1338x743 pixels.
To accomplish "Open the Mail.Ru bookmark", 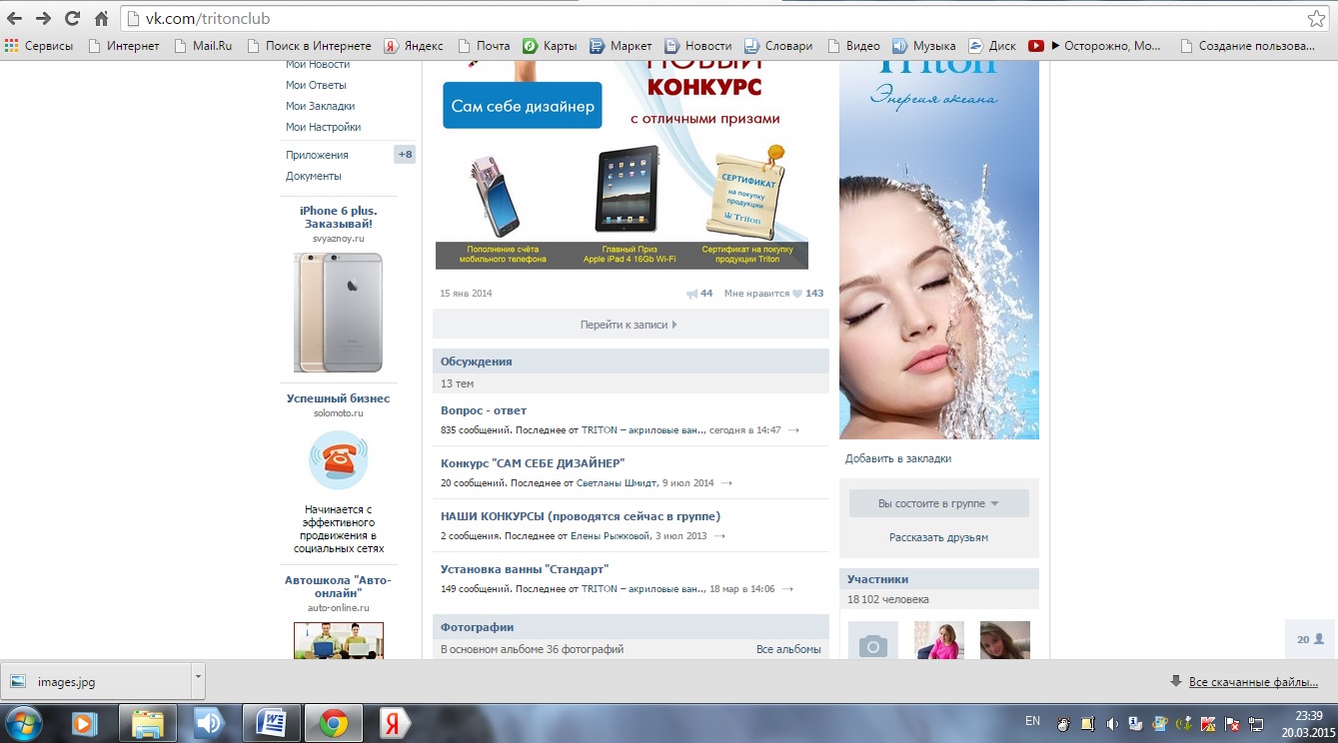I will tap(203, 46).
